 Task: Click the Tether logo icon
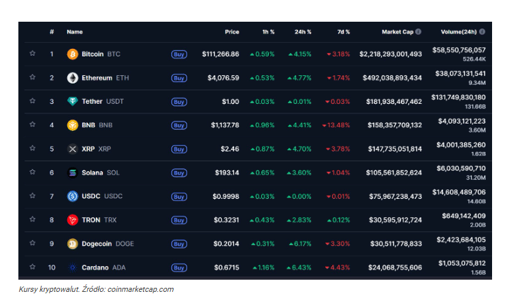(x=72, y=101)
